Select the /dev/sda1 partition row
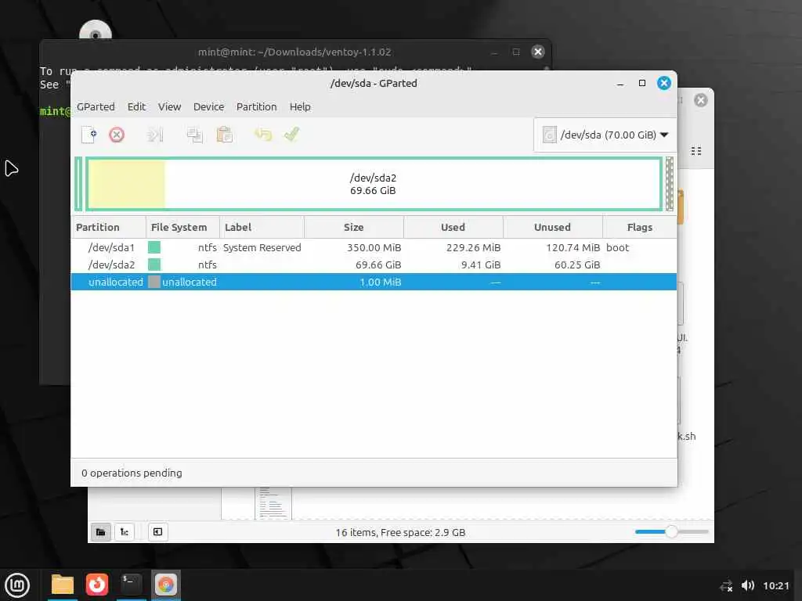Viewport: 802px width, 601px height. 374,247
